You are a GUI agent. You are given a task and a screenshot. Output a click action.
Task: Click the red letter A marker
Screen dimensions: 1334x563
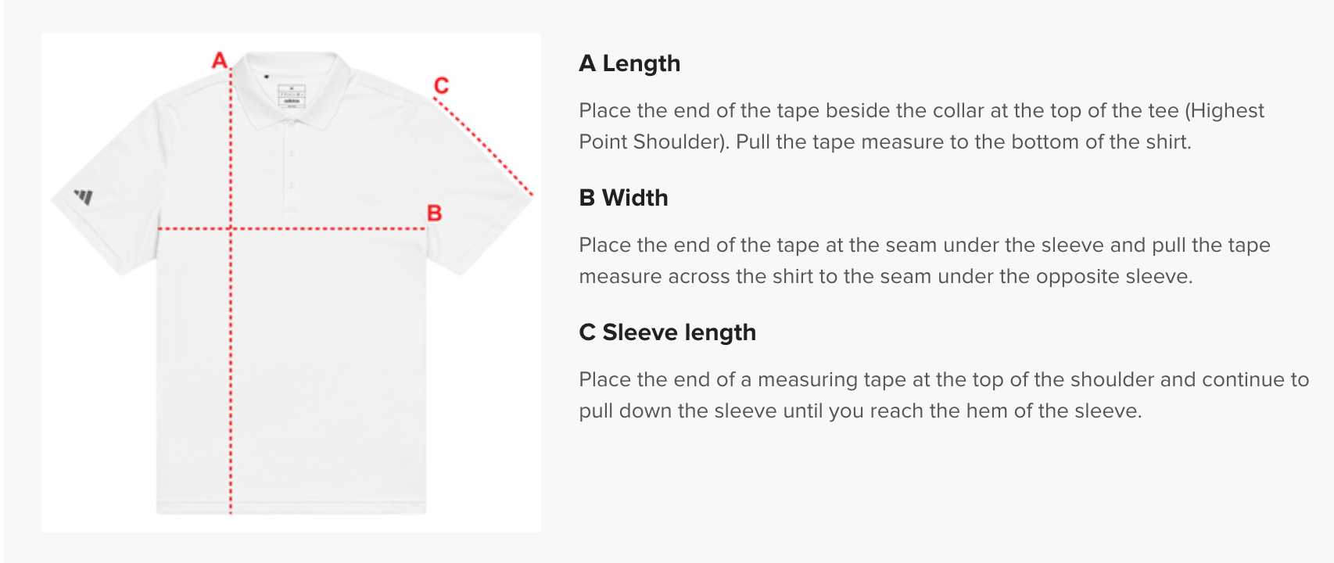(220, 60)
